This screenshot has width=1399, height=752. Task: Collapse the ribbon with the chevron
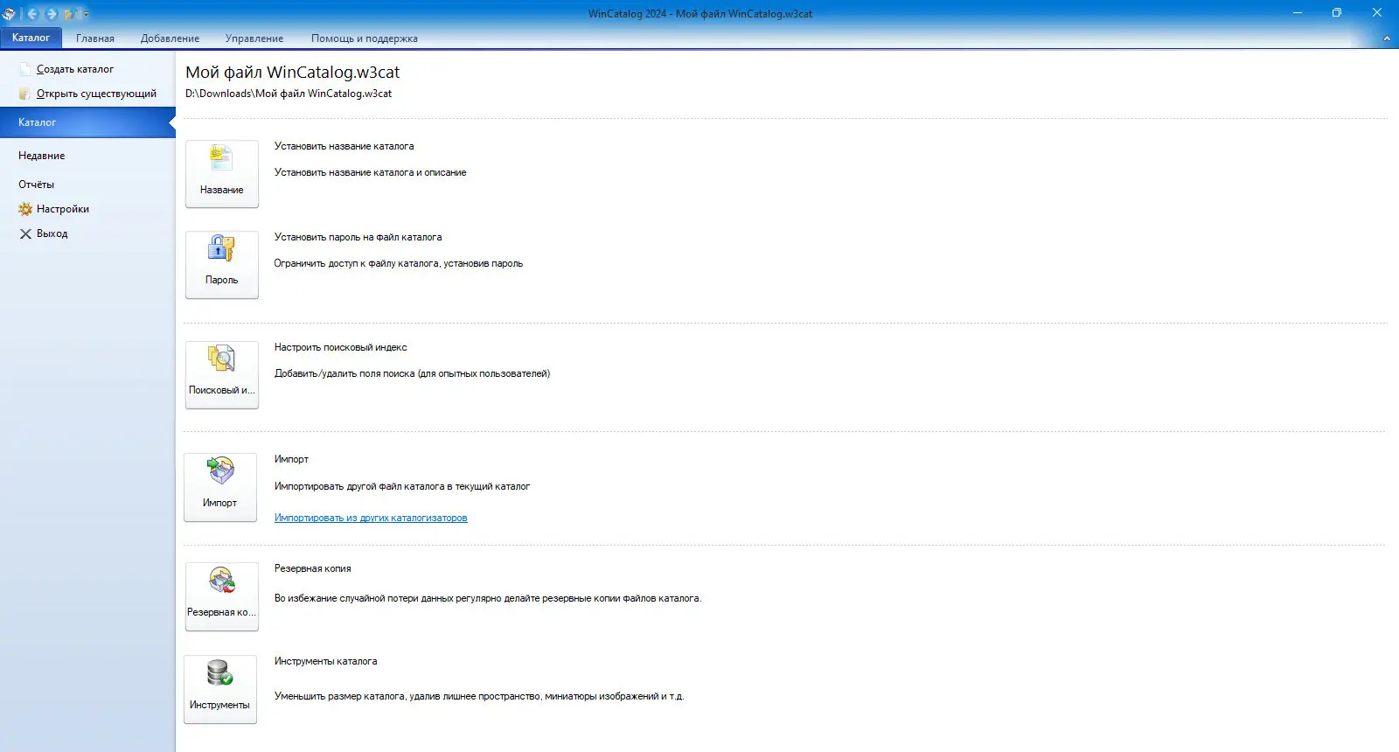(x=1387, y=38)
